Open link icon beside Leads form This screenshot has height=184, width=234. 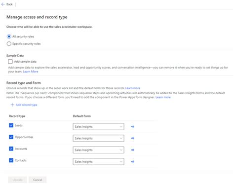(133, 127)
